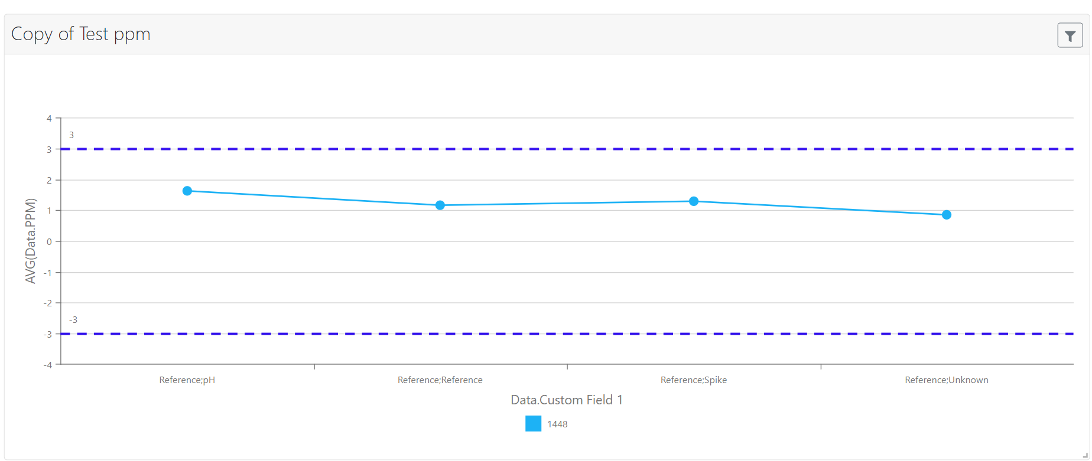Click the AVG(Data.PPM) axis title
Image resolution: width=1092 pixels, height=461 pixels.
(31, 241)
